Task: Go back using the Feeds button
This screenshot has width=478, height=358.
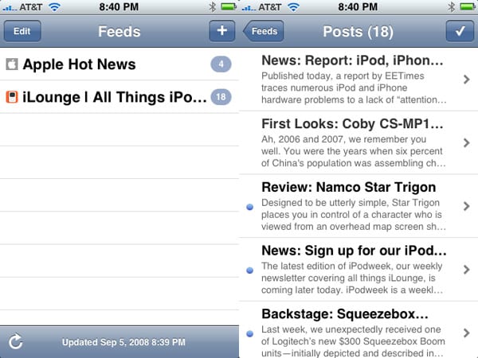Action: 263,32
